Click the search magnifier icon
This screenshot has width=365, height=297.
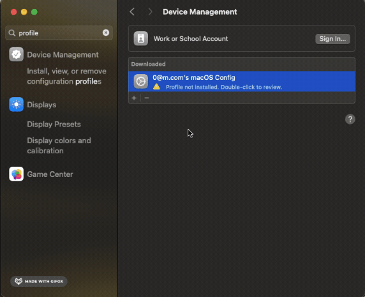point(12,33)
